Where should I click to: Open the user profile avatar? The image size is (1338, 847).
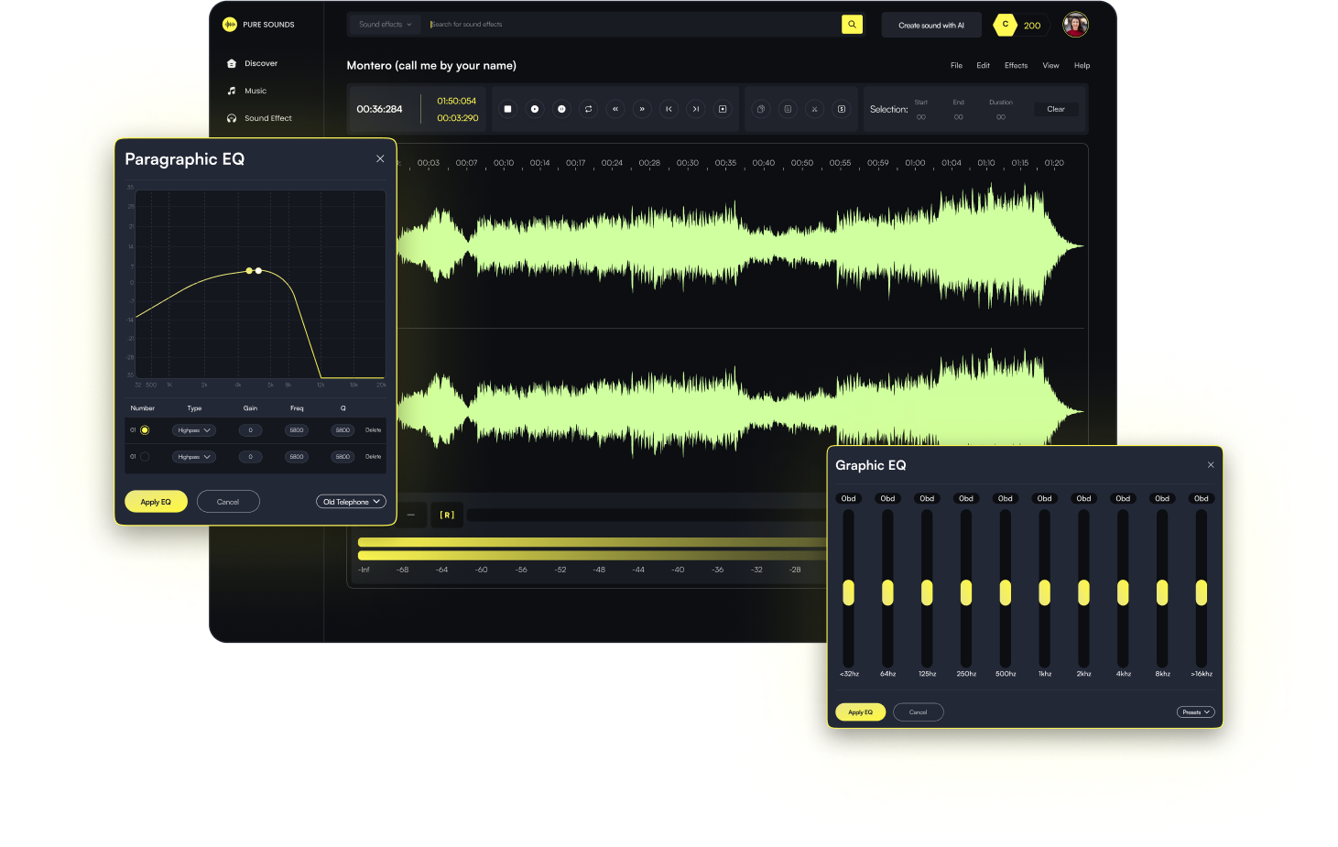coord(1075,25)
